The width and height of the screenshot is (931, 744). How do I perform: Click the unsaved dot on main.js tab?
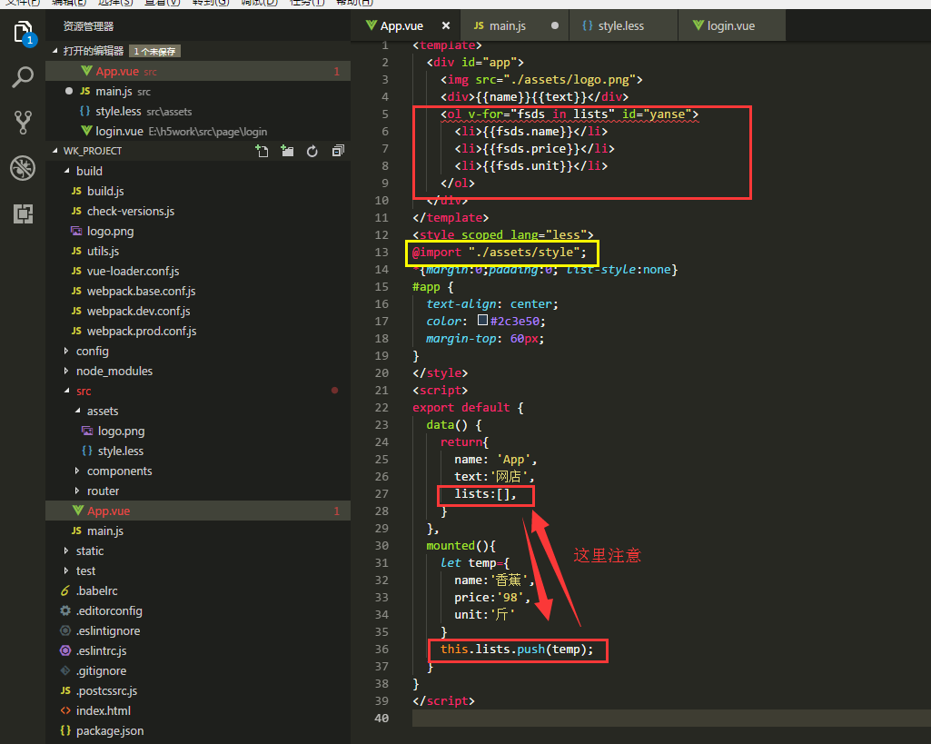pos(555,25)
